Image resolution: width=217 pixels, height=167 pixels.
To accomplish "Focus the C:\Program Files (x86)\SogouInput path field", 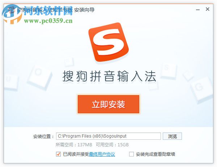I will [109, 136].
